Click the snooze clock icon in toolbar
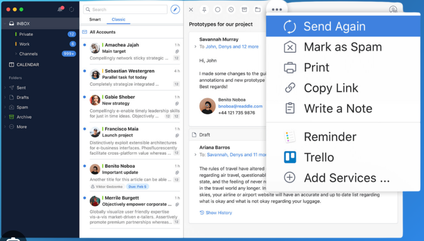This screenshot has width=424, height=241. (231, 10)
